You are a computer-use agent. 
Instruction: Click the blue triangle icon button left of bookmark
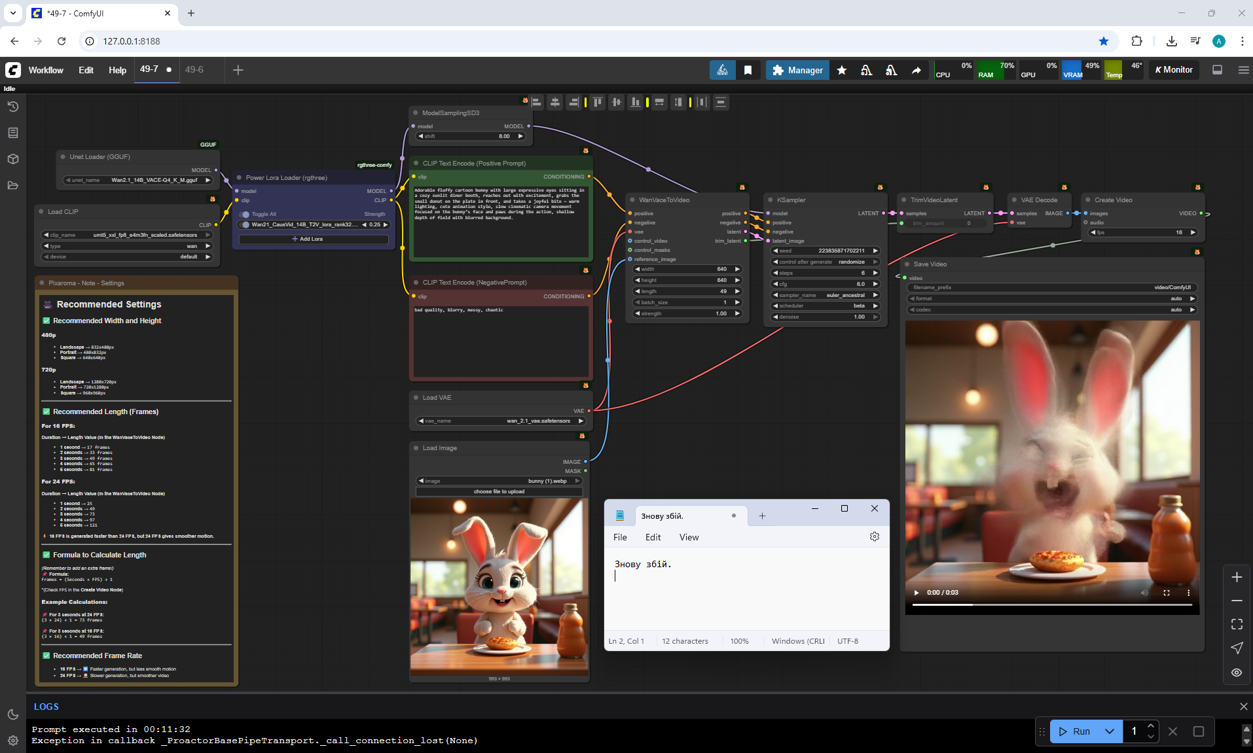pyautogui.click(x=722, y=70)
